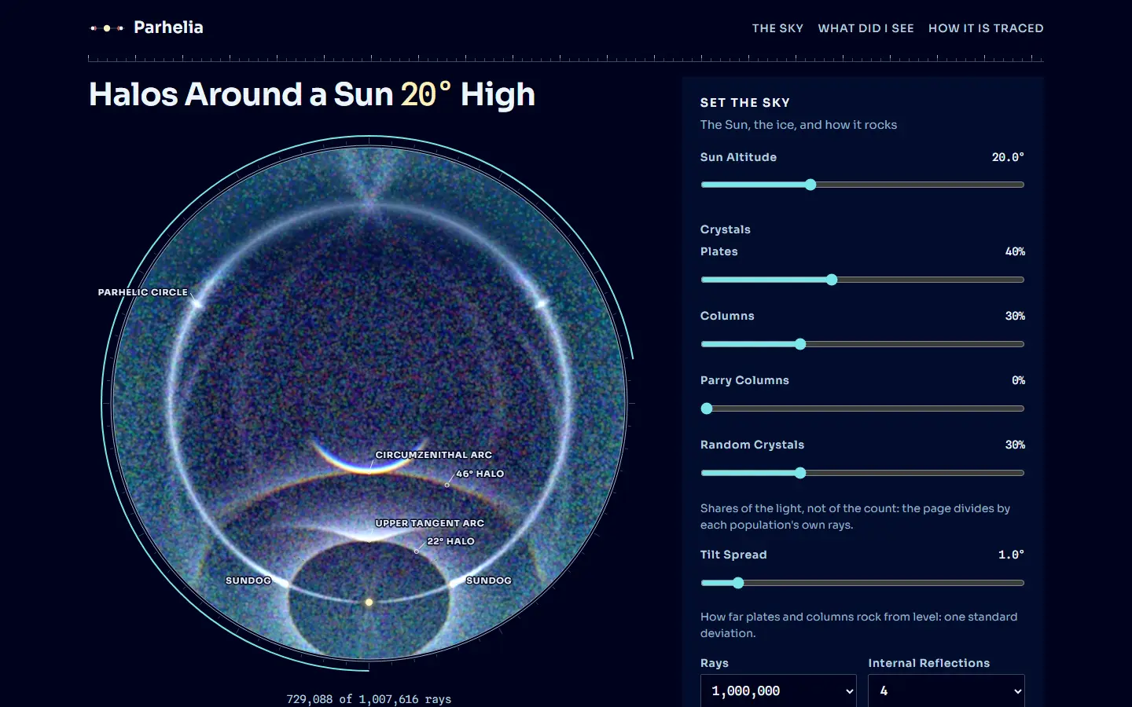Open The Sky nav item
Image resolution: width=1132 pixels, height=707 pixels.
point(777,28)
